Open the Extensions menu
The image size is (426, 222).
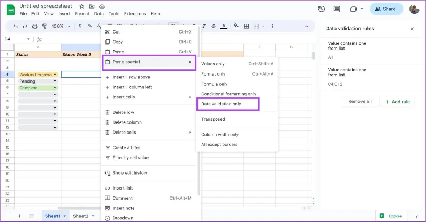pyautogui.click(x=135, y=14)
